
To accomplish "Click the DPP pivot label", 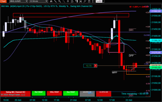I will 131,56.
